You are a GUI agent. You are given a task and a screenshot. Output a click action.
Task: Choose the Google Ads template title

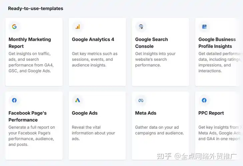(x=85, y=113)
